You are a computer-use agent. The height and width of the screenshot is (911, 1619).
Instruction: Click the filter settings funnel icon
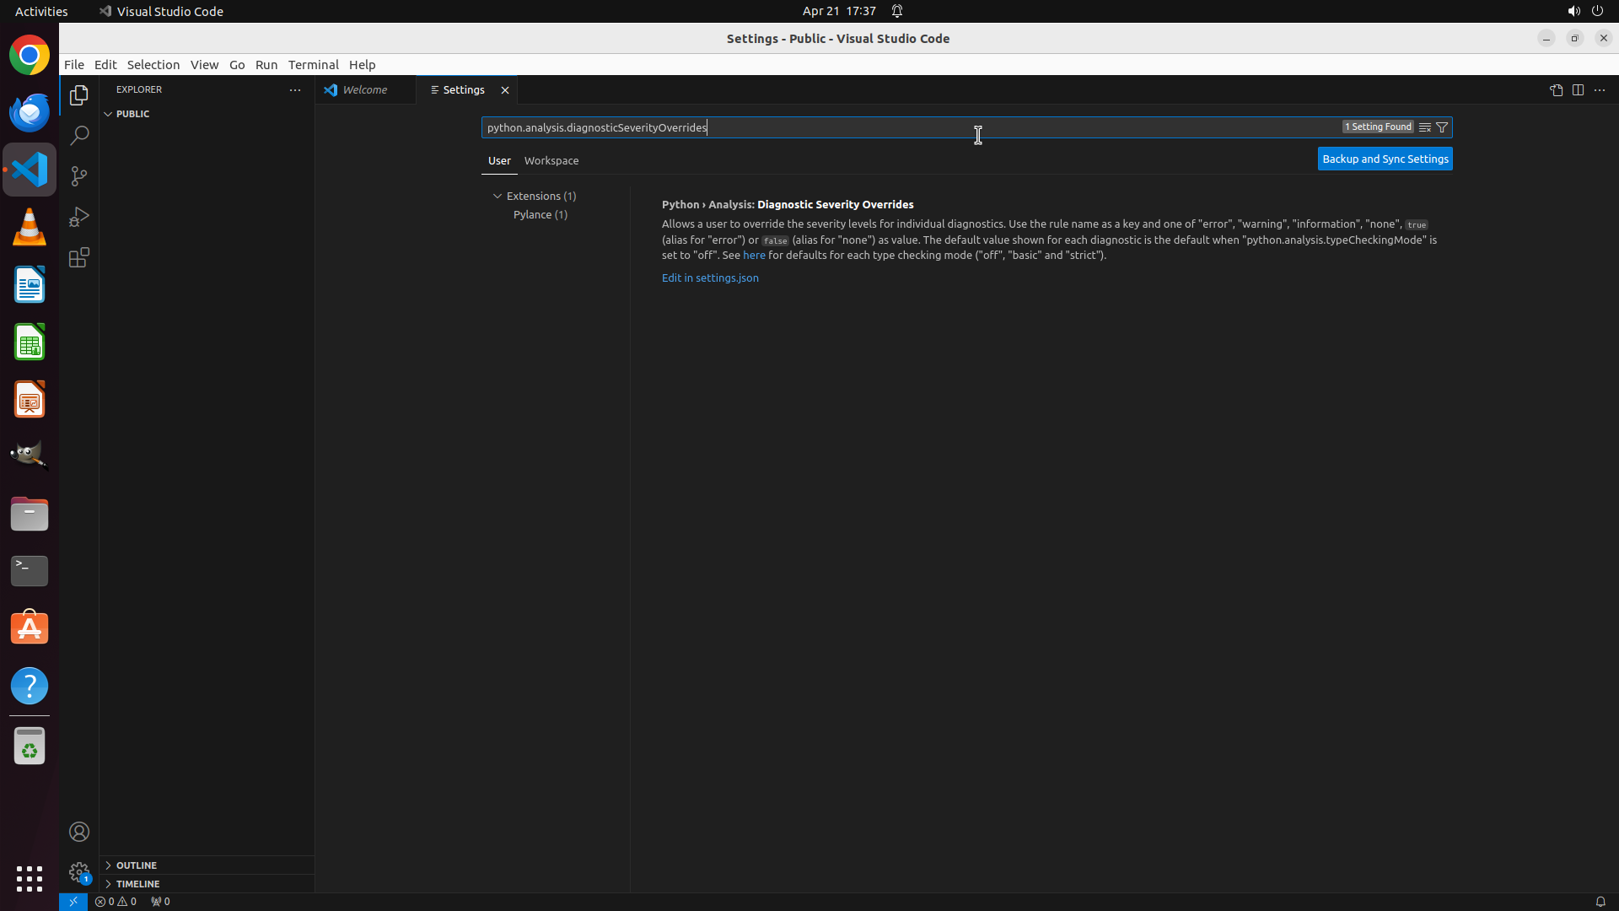pyautogui.click(x=1442, y=127)
